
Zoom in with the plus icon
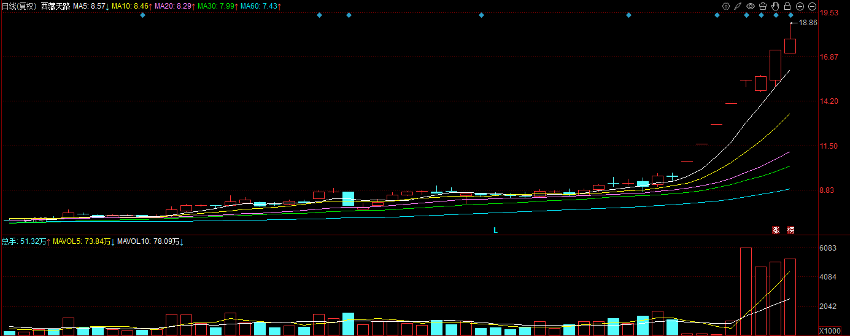pos(800,6)
